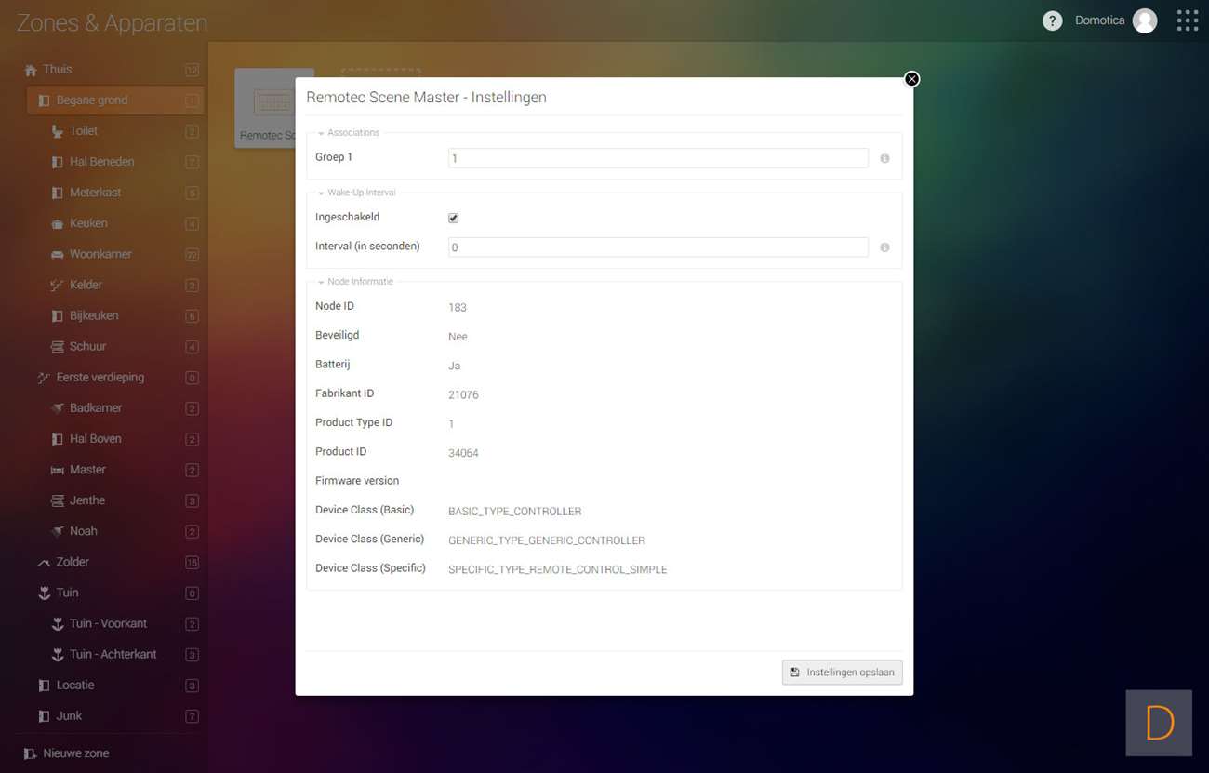Screen dimensions: 1209x773
Task: Collapse the Associations section
Action: pyautogui.click(x=349, y=133)
